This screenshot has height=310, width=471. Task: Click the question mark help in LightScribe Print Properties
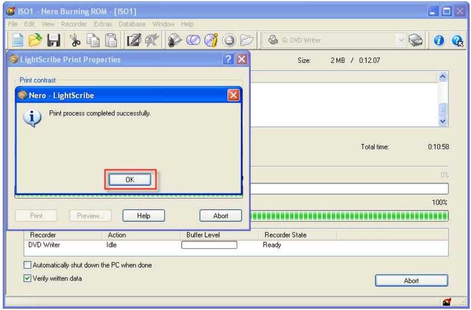(x=228, y=59)
